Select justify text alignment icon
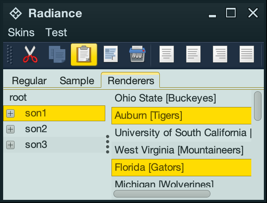This screenshot has height=203, width=267. click(x=247, y=54)
